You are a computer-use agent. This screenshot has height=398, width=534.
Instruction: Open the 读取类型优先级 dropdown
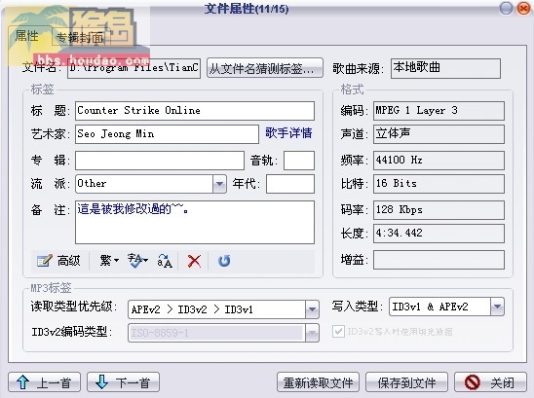(312, 309)
